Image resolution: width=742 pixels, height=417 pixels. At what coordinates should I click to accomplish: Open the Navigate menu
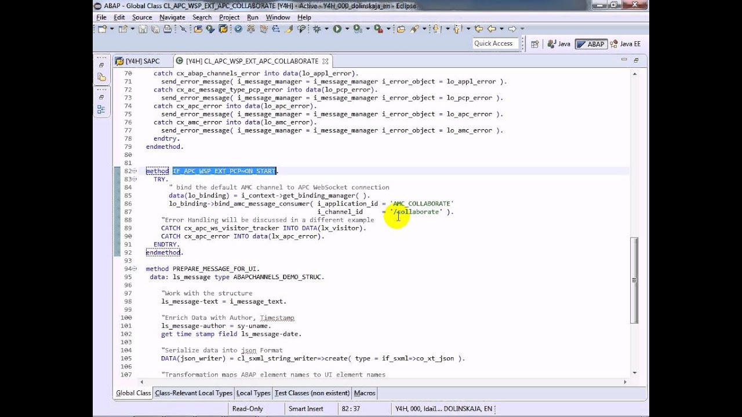(x=172, y=17)
